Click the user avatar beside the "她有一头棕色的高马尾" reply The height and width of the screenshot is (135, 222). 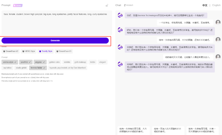click(x=218, y=40)
